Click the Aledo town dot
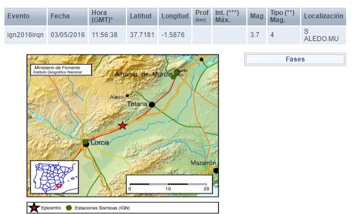The height and width of the screenshot is (214, 355). click(x=127, y=96)
